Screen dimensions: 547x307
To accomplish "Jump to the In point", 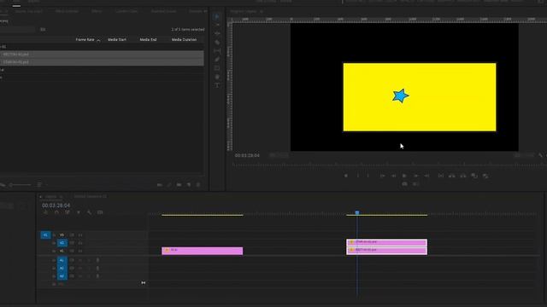I will (x=382, y=176).
